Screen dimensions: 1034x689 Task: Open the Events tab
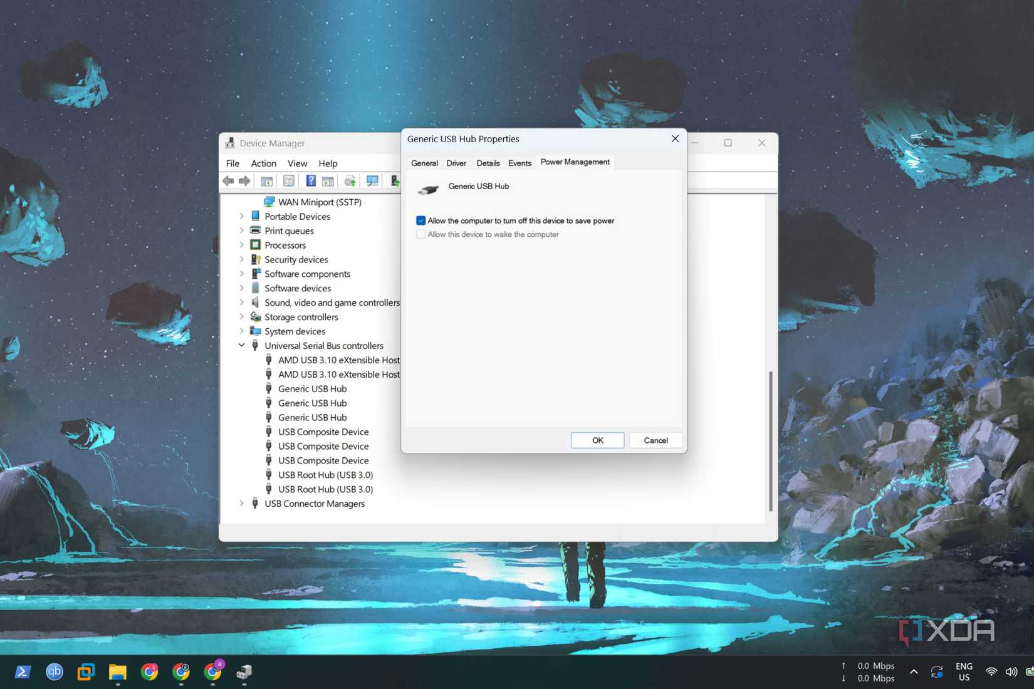pos(520,163)
